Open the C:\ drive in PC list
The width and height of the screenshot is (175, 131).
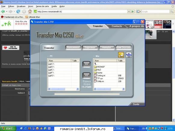[x=51, y=64]
